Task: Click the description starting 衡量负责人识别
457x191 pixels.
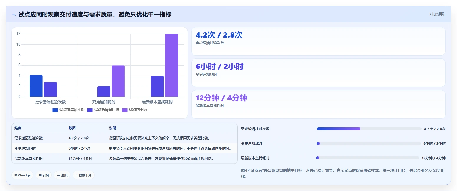Action: pyautogui.click(x=172, y=148)
